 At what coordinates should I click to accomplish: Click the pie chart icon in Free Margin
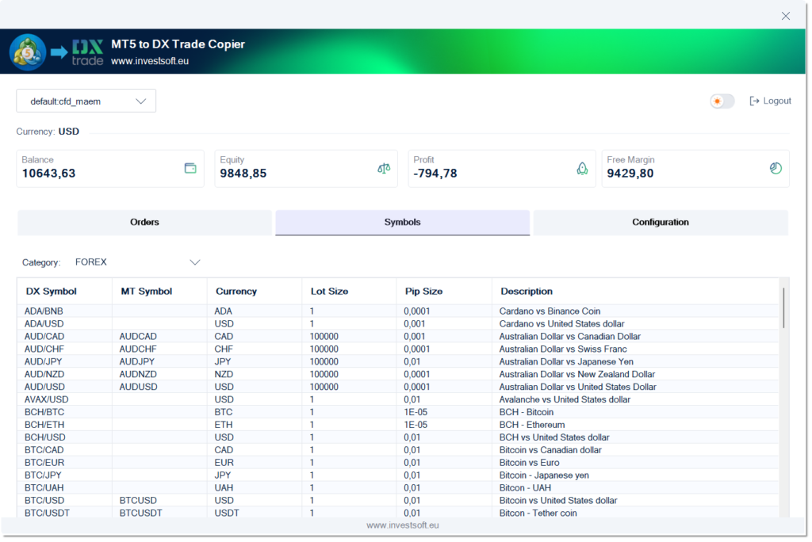point(776,168)
